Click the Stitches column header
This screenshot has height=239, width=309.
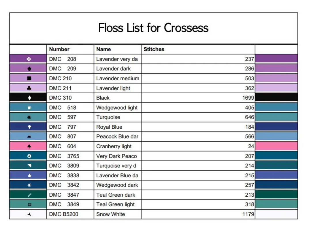[154, 49]
